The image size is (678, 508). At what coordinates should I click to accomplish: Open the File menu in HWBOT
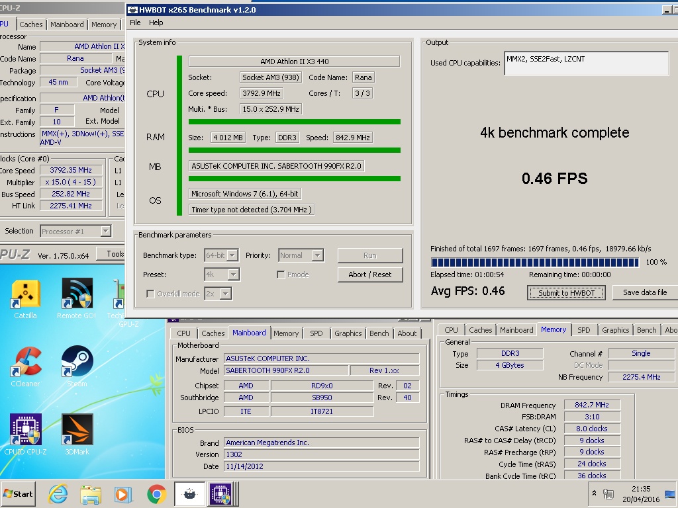135,22
